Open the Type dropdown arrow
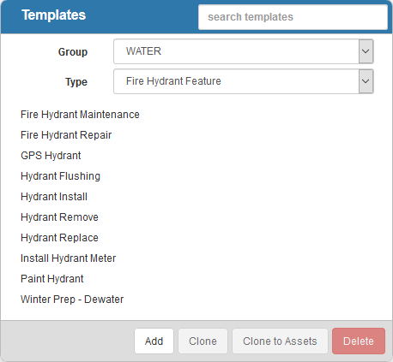Image resolution: width=393 pixels, height=362 pixels. click(366, 81)
